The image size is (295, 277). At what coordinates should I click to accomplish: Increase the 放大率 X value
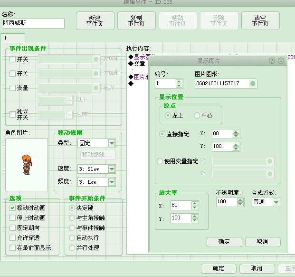click(195, 203)
